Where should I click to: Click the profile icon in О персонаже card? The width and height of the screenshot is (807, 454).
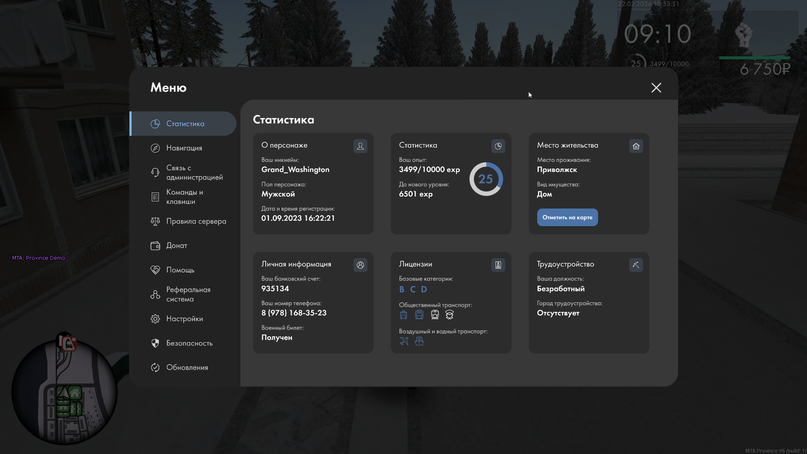[x=360, y=146]
